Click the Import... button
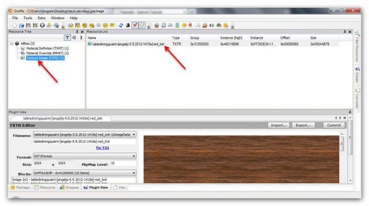The image size is (369, 206). 279,125
